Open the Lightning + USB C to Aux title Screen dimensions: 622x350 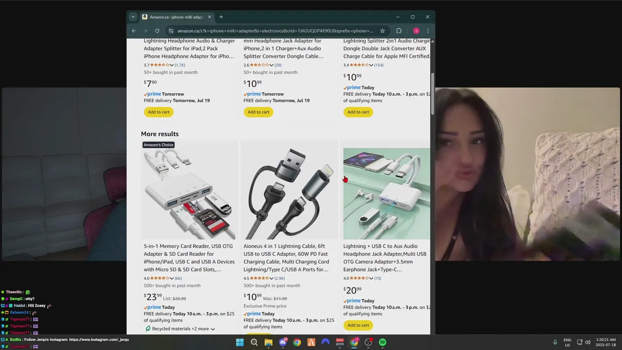coord(386,258)
